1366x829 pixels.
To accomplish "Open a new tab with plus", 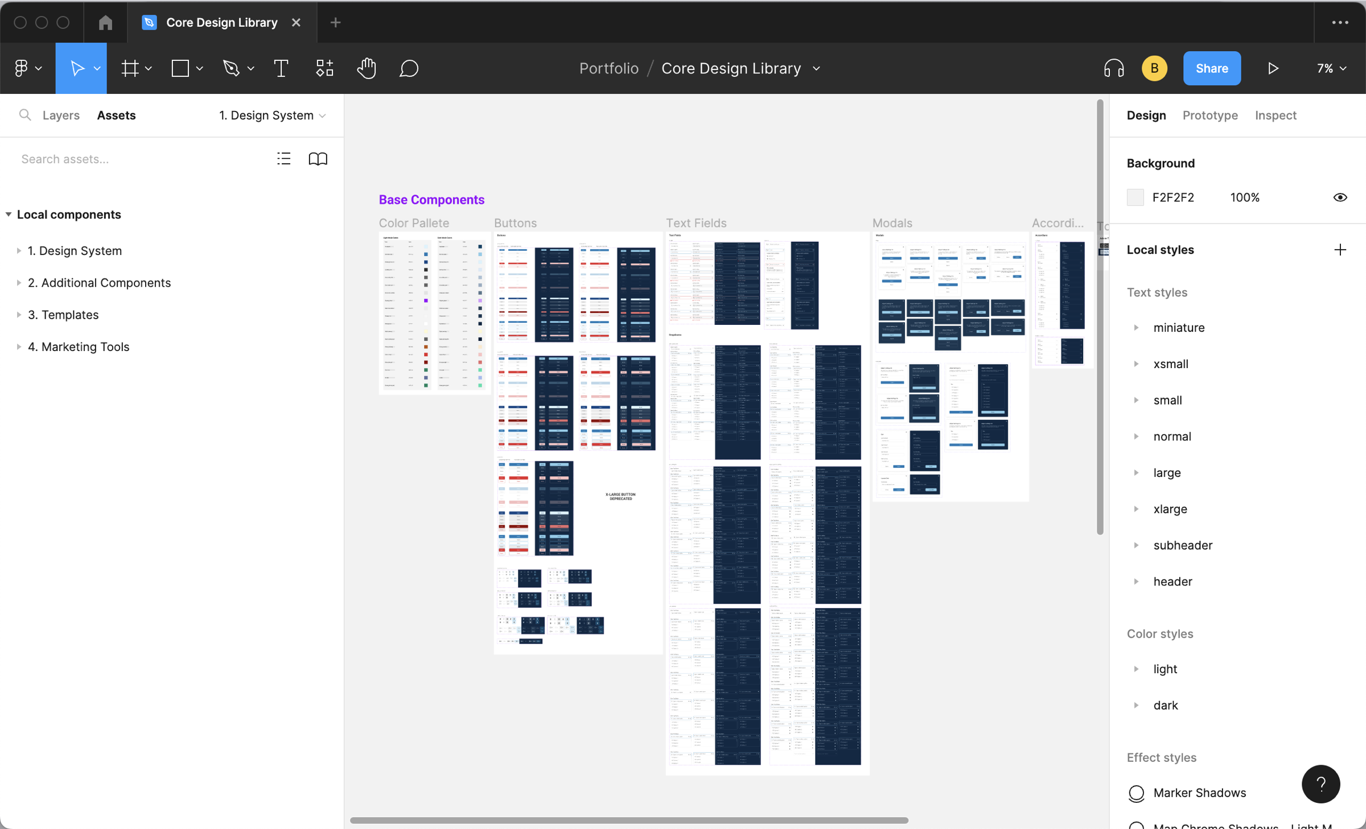I will [335, 22].
